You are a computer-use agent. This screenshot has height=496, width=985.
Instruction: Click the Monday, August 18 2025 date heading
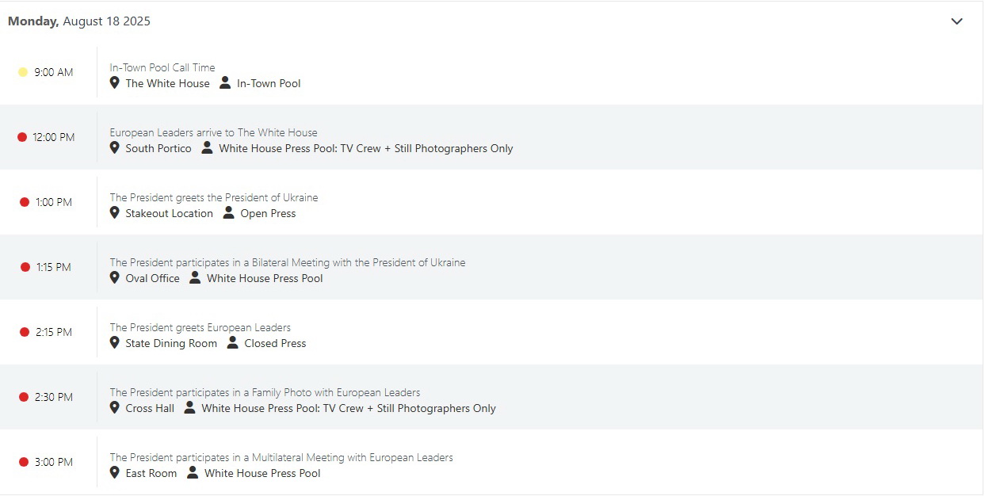point(79,21)
